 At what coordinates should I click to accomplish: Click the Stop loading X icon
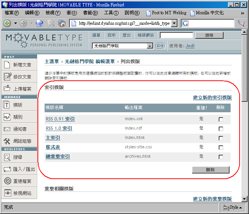coord(51,23)
